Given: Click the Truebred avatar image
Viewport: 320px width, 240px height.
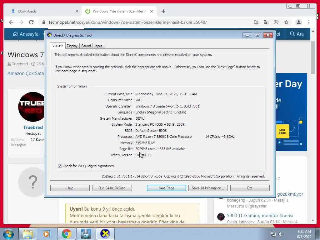Looking at the screenshot, I should 31,107.
